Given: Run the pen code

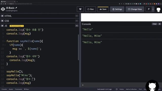Looking at the screenshot, I should (x=91, y=9).
